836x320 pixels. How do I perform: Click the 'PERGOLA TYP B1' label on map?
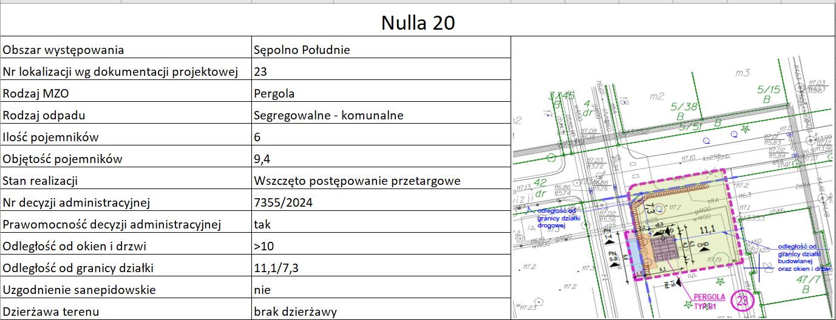coord(709,301)
